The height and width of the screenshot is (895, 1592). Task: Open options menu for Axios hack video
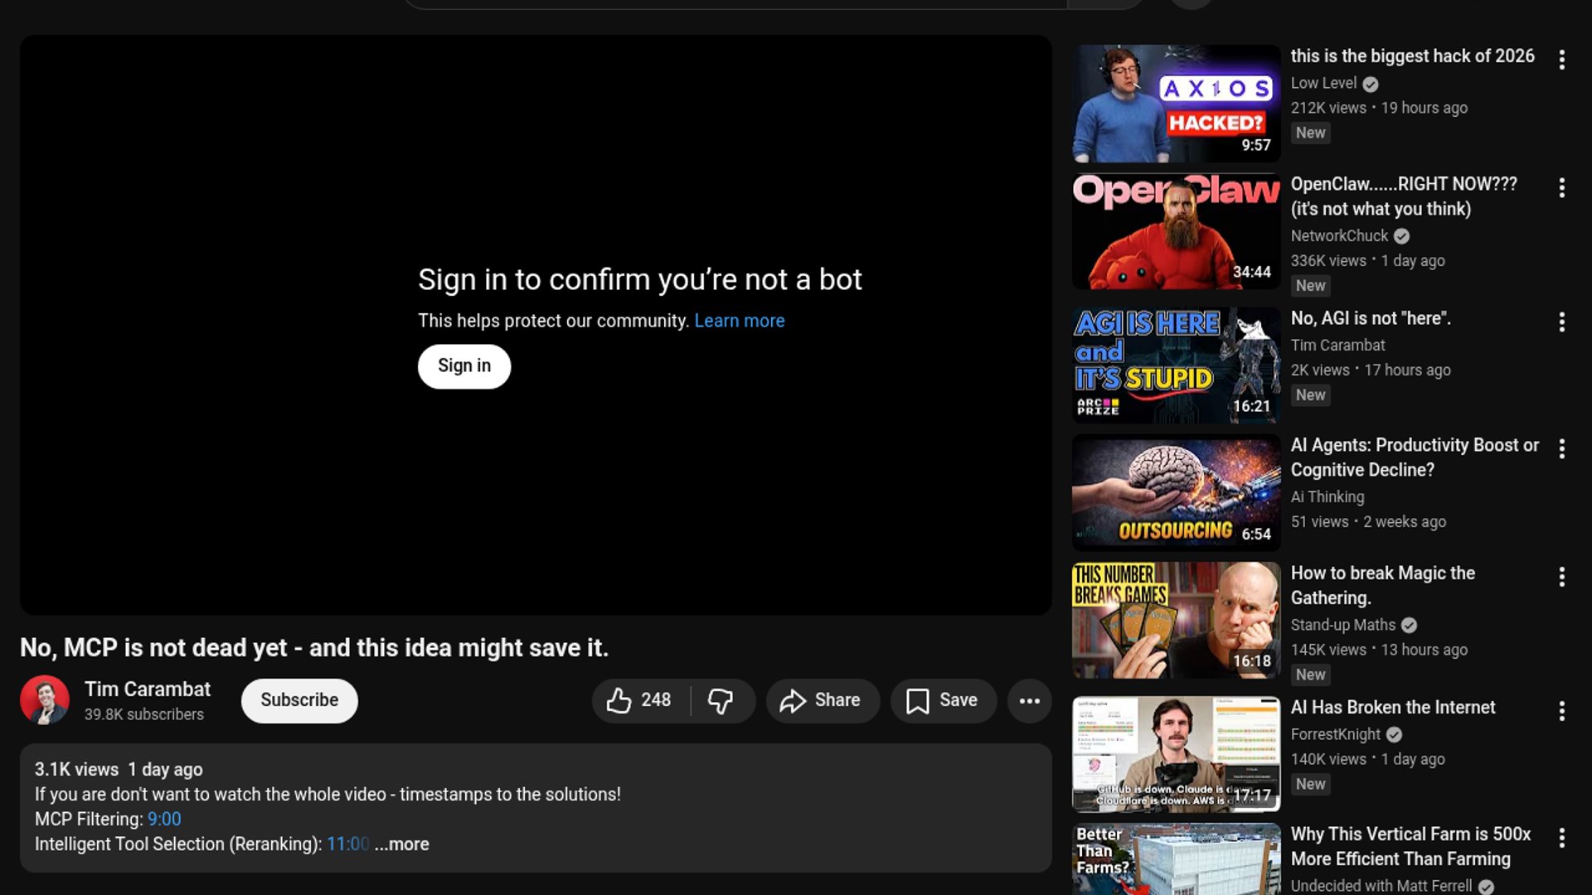pyautogui.click(x=1561, y=60)
